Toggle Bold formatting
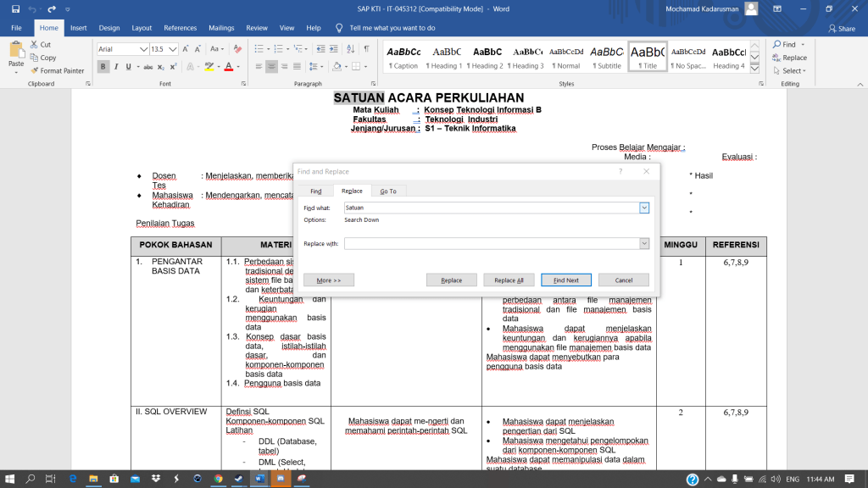Viewport: 868px width, 488px height. point(103,67)
